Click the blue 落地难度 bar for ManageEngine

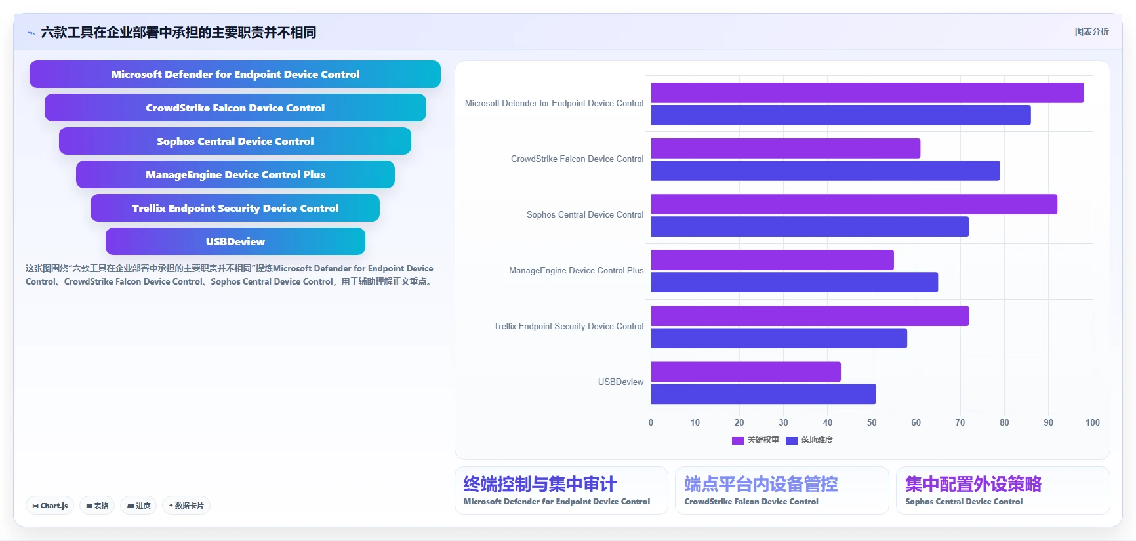click(794, 282)
